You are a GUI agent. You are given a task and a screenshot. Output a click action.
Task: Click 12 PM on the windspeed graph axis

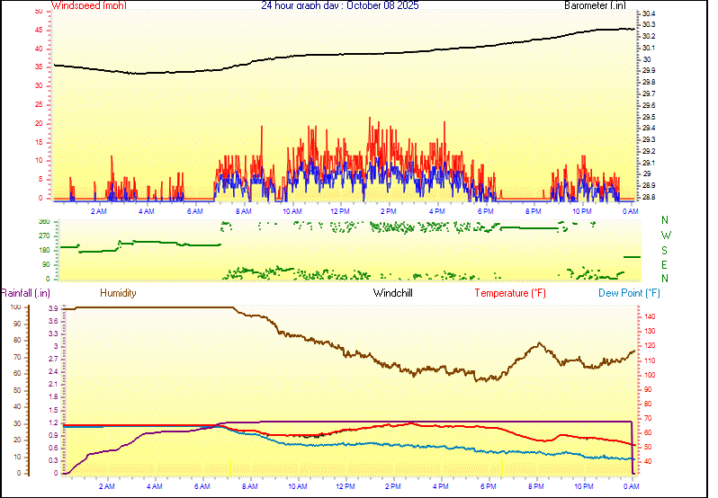point(340,211)
